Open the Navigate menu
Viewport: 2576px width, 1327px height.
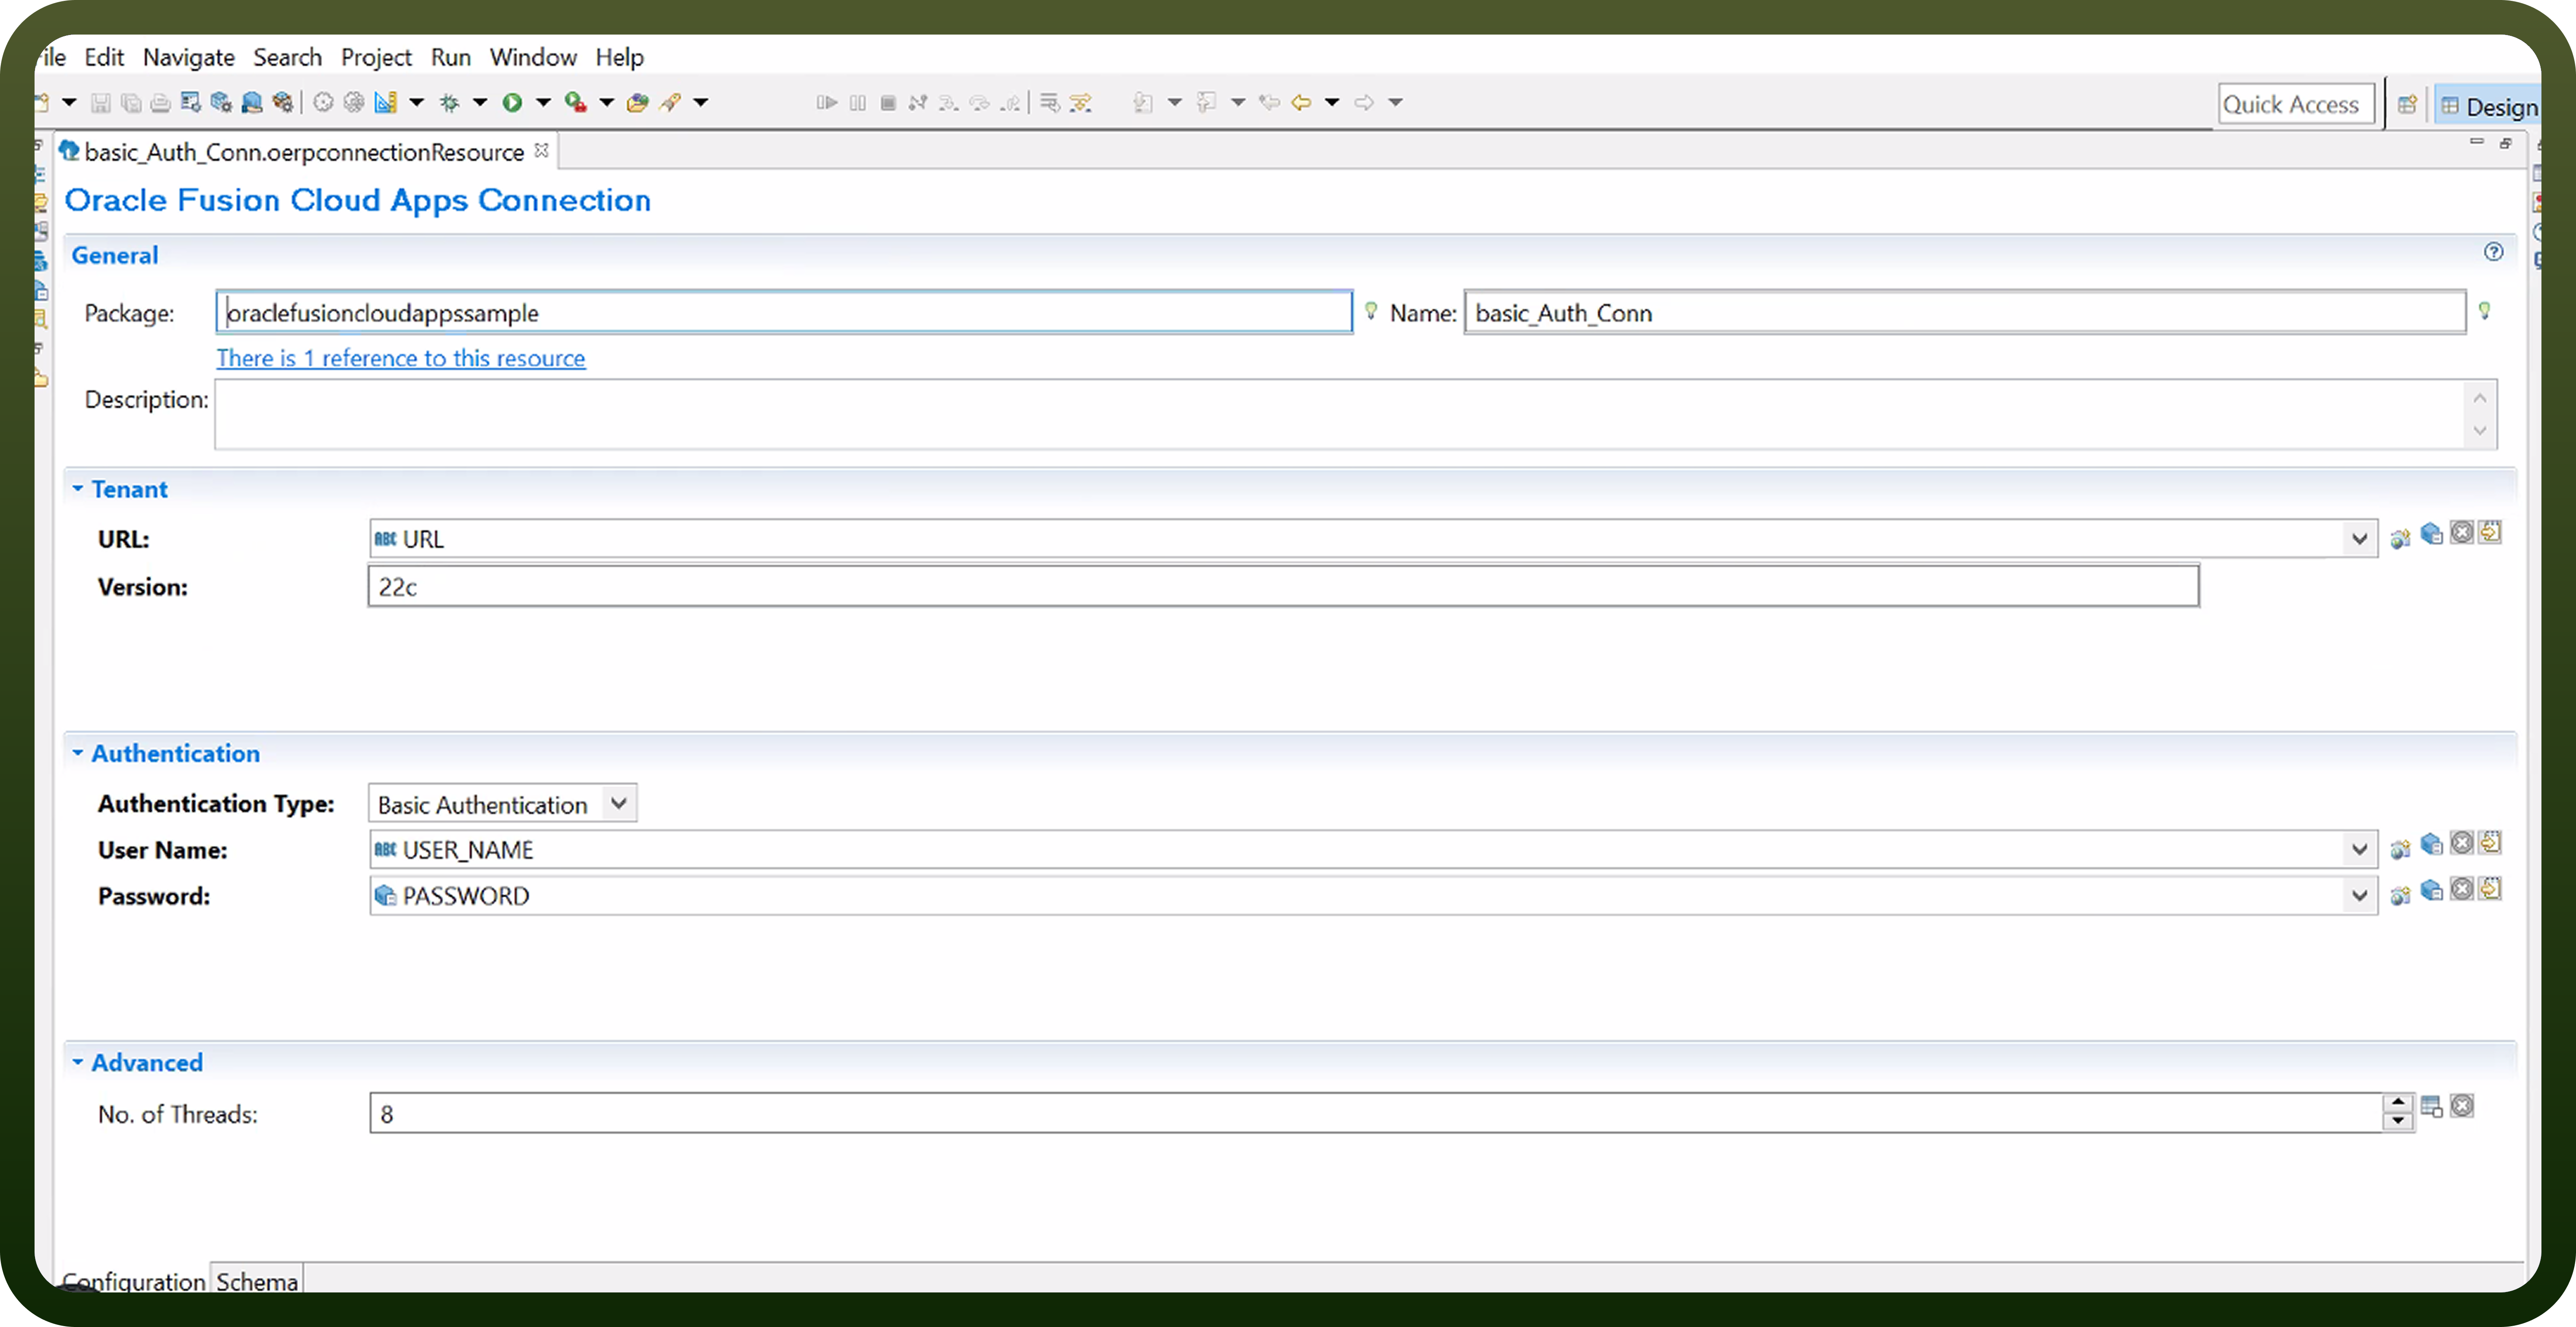point(189,57)
